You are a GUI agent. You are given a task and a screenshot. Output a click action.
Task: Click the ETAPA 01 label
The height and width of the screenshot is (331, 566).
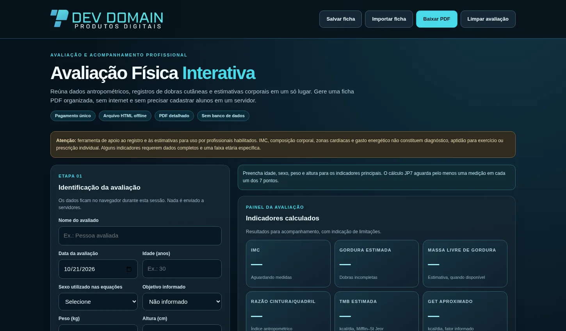click(70, 176)
